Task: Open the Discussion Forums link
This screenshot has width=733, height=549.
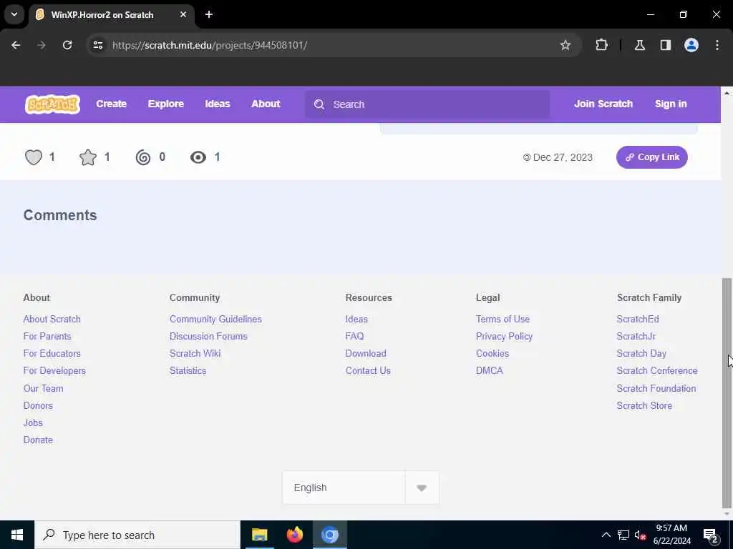Action: [x=208, y=336]
